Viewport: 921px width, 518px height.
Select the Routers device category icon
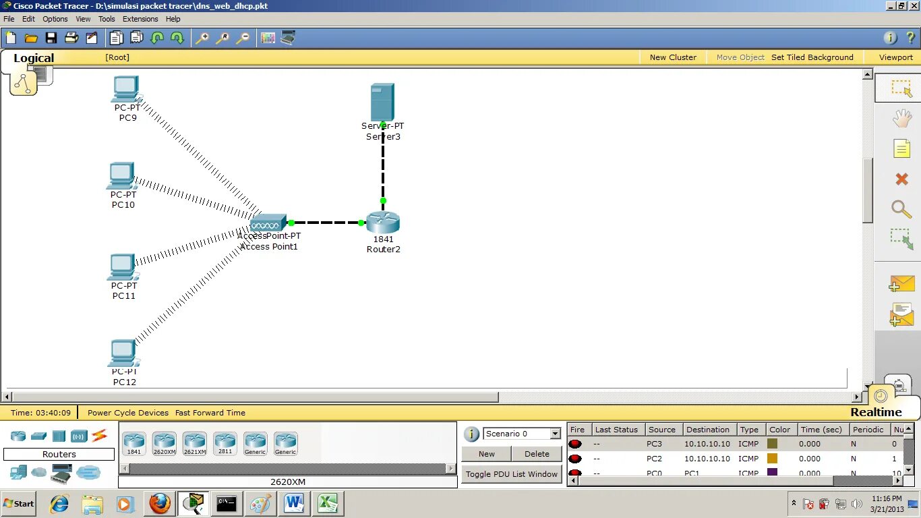point(18,436)
